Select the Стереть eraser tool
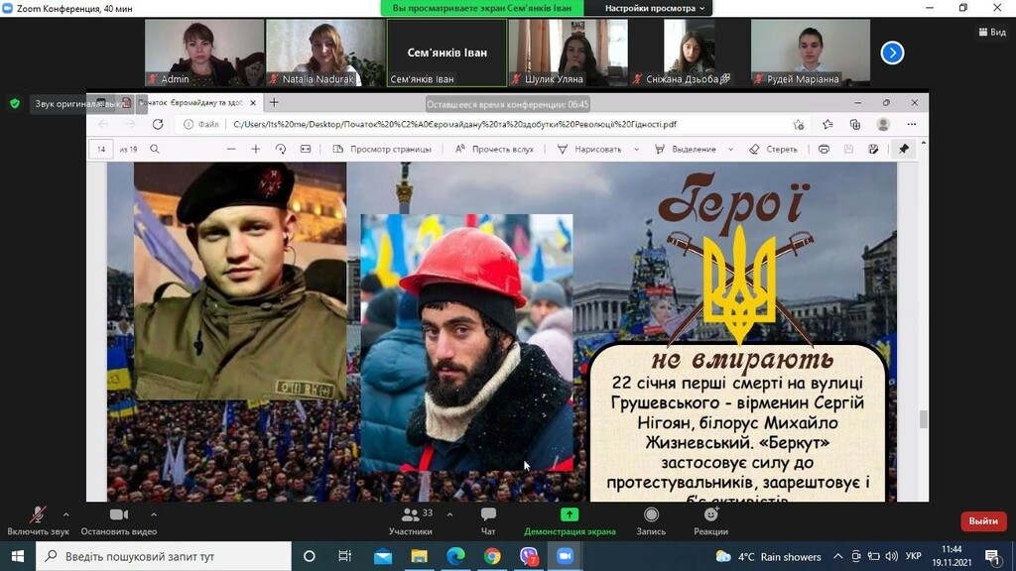Viewport: 1016px width, 571px height. pos(773,149)
